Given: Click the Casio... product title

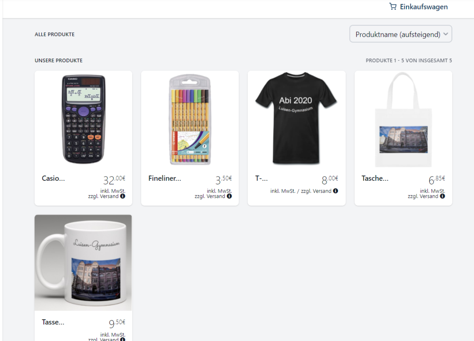Looking at the screenshot, I should 53,178.
